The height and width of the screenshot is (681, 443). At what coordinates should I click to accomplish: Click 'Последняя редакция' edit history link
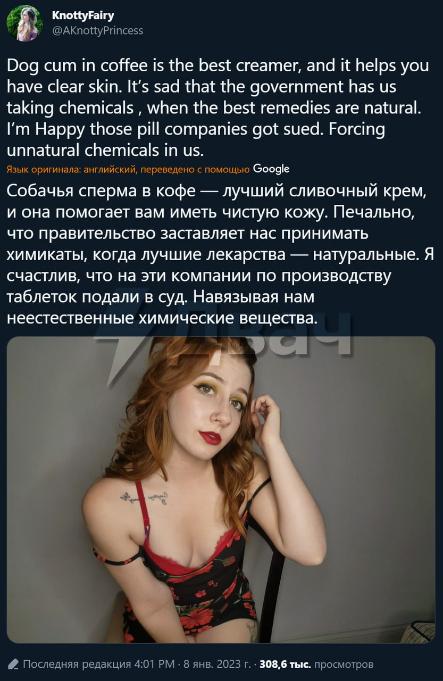(77, 664)
